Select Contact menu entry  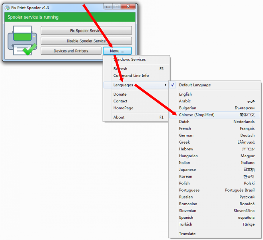tap(136, 101)
